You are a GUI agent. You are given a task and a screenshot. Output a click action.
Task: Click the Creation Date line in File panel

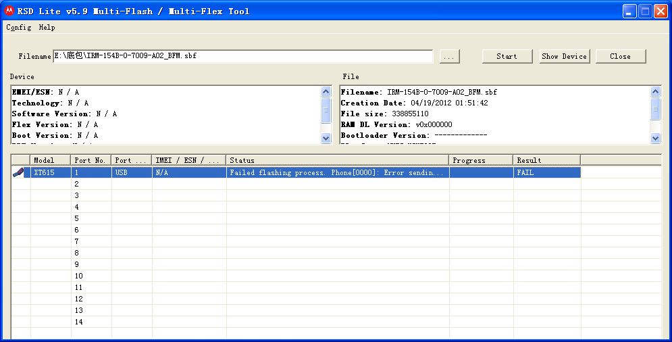pos(415,103)
